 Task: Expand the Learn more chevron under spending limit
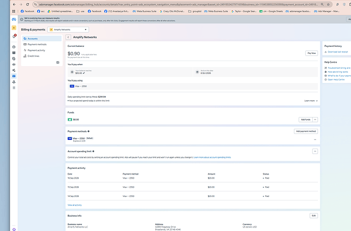point(317,101)
